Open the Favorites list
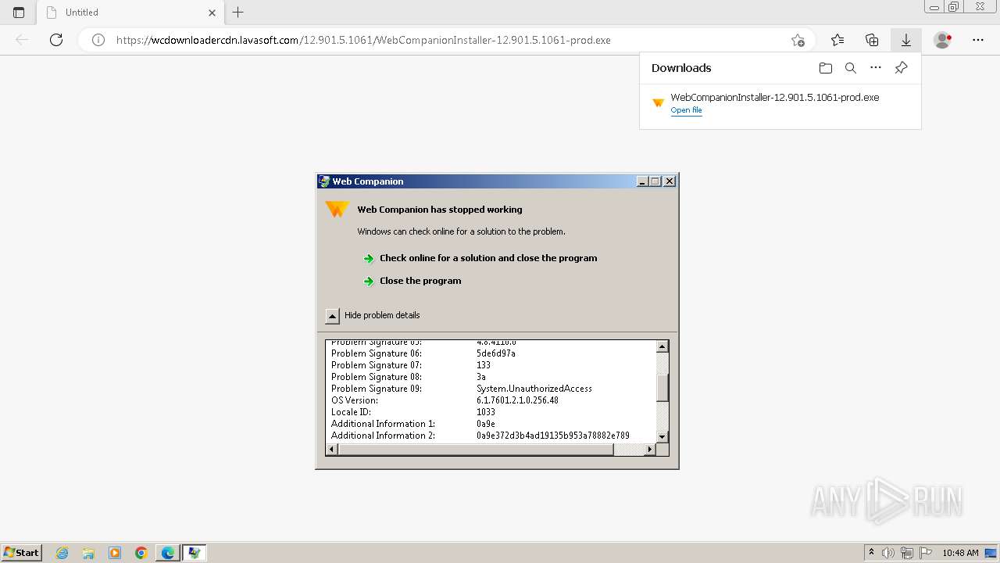 click(837, 40)
